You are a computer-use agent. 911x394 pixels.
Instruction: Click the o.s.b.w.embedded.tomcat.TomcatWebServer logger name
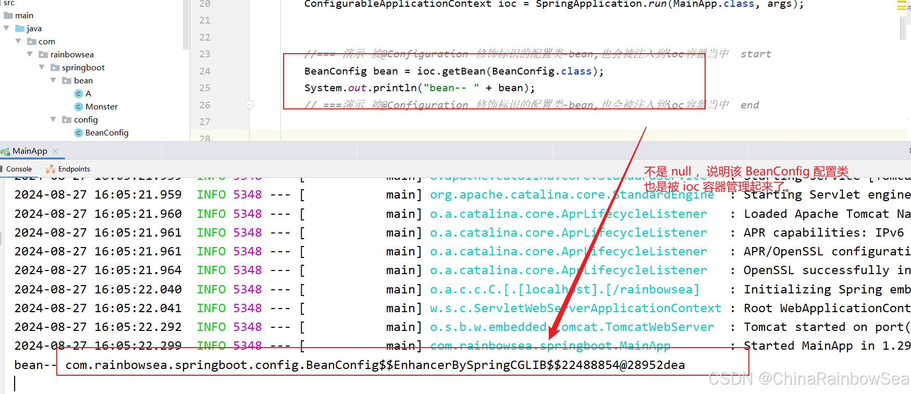coord(572,327)
